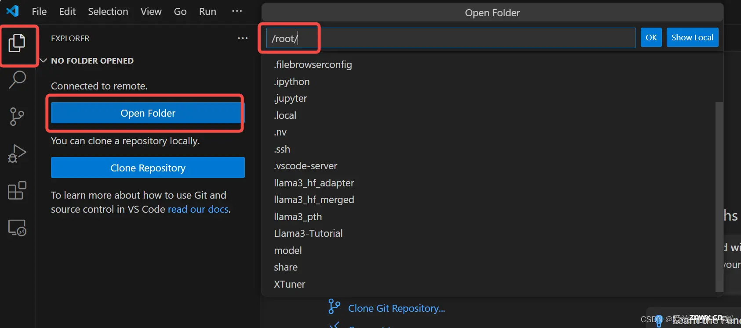Collapse the NO FOLDER OPENED section
This screenshot has width=741, height=328.
(44, 61)
